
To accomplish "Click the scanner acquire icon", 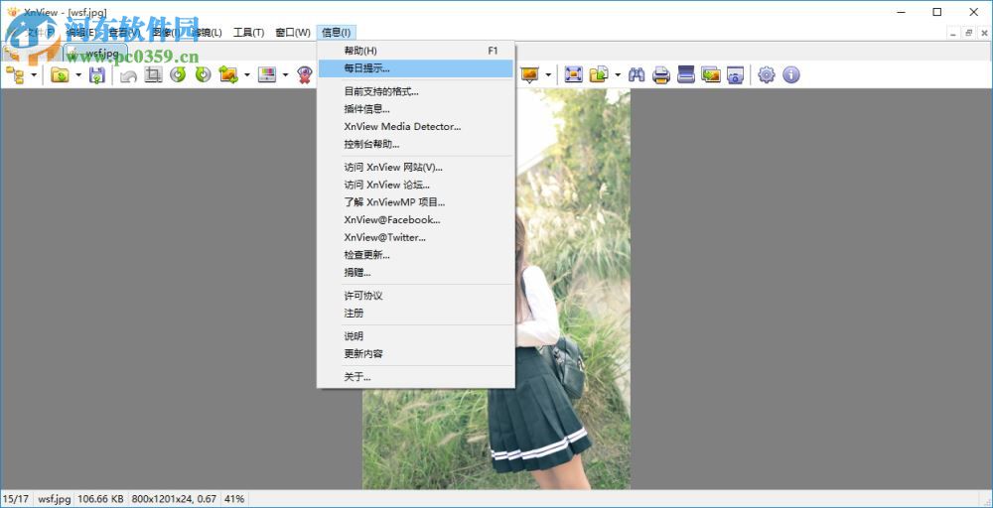I will tap(686, 75).
